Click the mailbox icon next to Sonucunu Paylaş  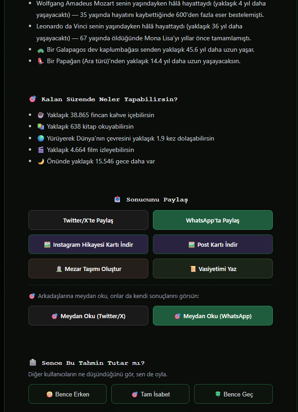coord(117,200)
